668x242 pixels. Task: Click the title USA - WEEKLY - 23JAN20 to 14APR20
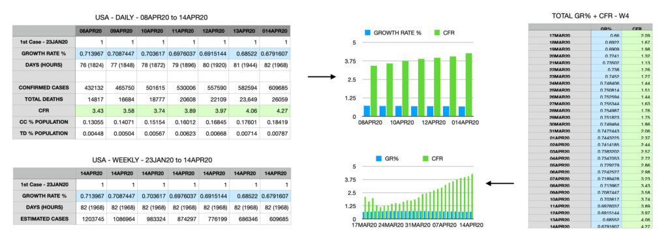[151, 160]
